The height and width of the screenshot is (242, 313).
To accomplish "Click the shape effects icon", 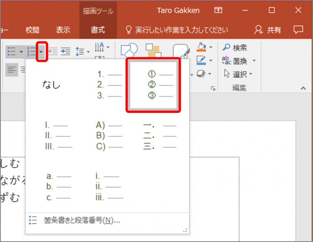I will tap(201, 73).
